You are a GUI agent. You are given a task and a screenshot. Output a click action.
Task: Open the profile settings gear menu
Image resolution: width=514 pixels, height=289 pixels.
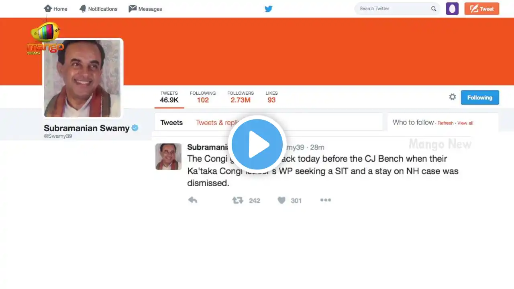click(453, 97)
